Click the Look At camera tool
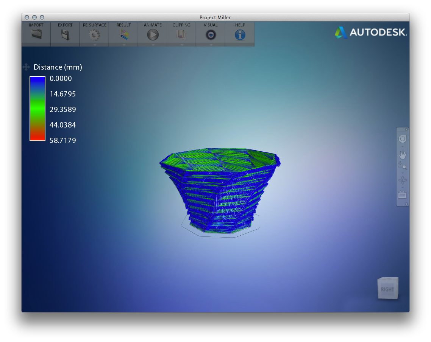The image size is (431, 342). point(402,195)
